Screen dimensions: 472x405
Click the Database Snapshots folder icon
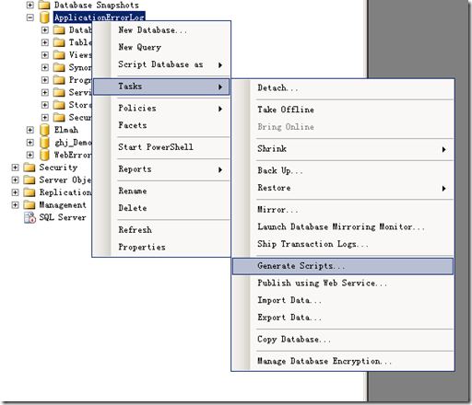tap(44, 5)
